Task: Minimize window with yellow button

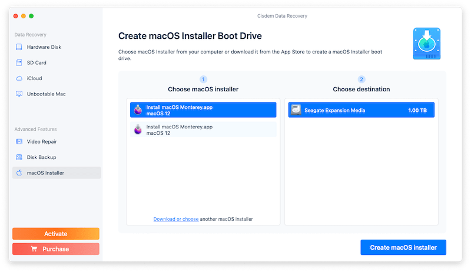Action: click(24, 16)
